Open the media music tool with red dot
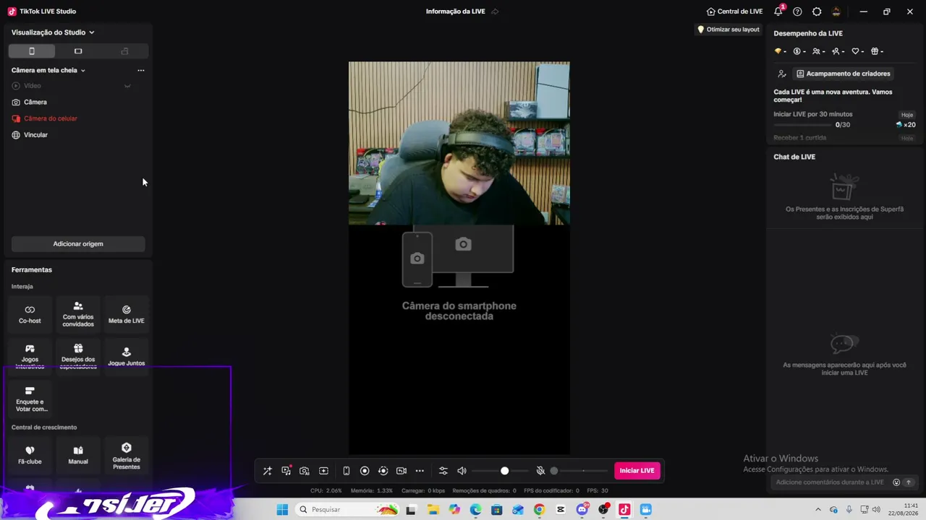 coord(286,471)
